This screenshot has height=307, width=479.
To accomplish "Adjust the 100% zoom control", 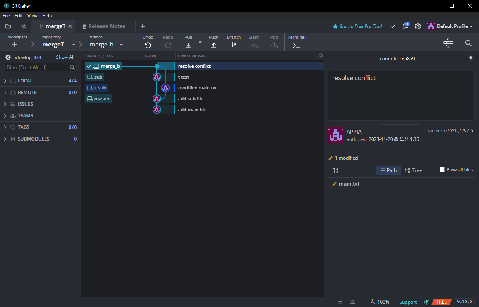I will coord(380,302).
